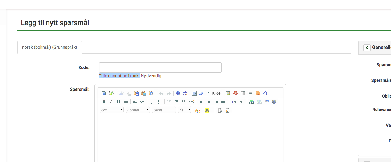The width and height of the screenshot is (391, 162).
Task: Insert Flash object
Action: pyautogui.click(x=236, y=93)
